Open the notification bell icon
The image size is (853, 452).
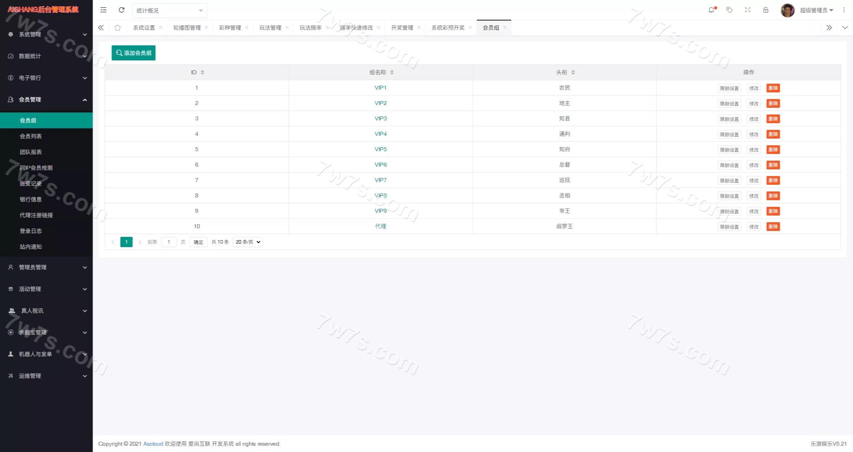click(x=711, y=10)
